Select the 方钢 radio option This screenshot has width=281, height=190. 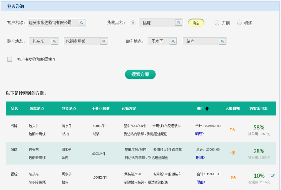pyautogui.click(x=217, y=23)
